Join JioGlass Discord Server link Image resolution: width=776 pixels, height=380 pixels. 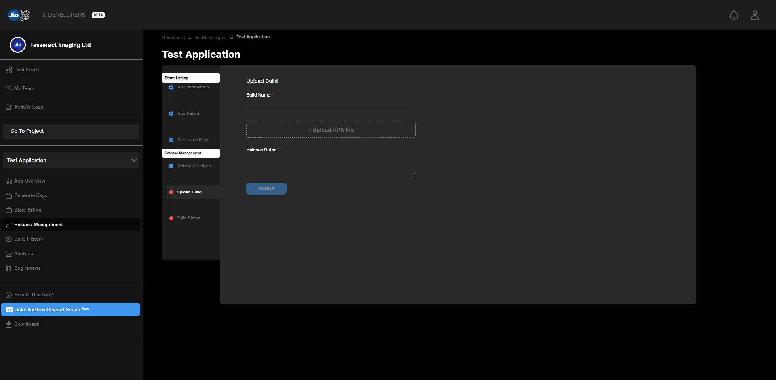(71, 310)
